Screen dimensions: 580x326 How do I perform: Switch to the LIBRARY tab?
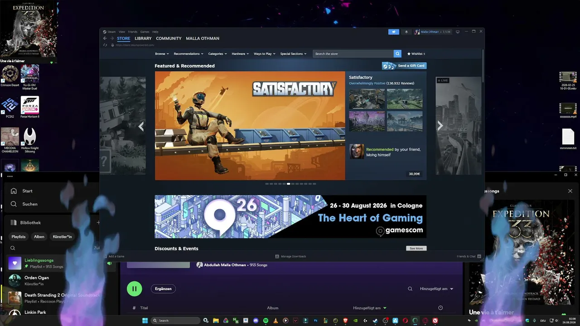(x=143, y=38)
